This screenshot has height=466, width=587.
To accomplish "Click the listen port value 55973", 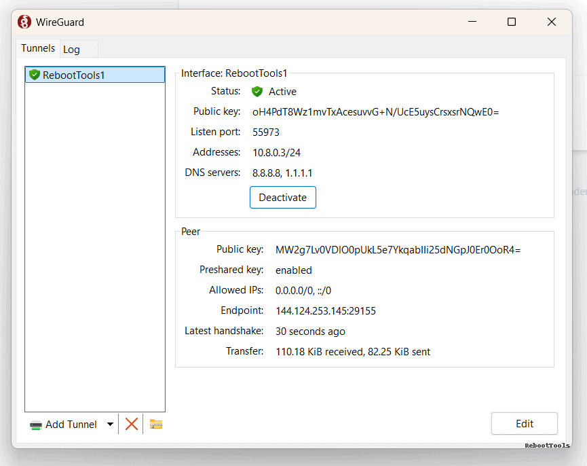I will click(x=266, y=132).
